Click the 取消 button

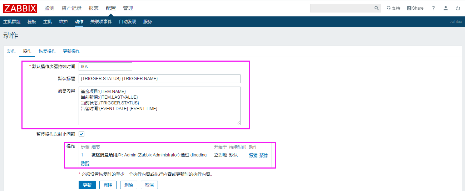149,185
